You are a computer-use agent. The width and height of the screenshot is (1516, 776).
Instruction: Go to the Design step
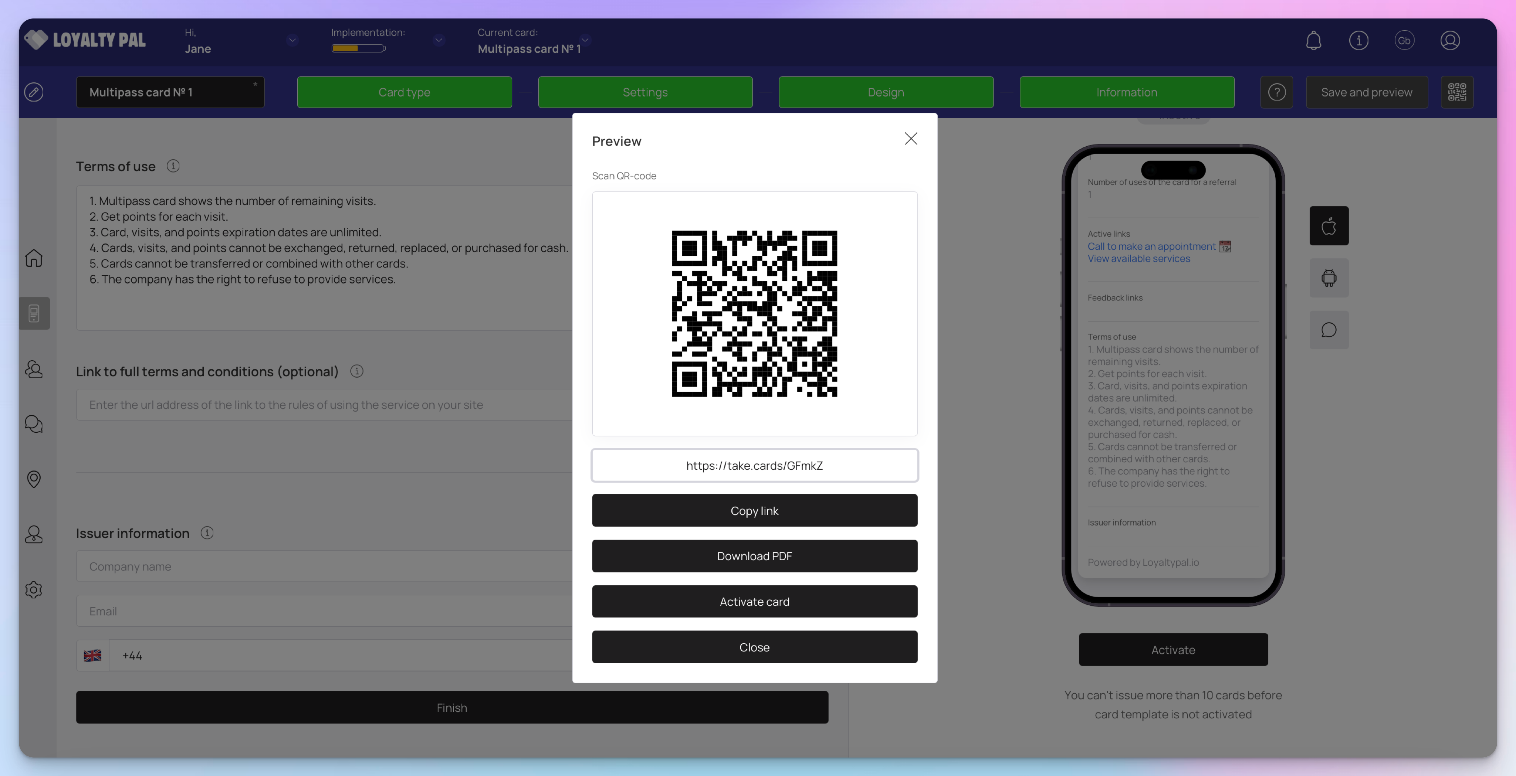pos(886,92)
